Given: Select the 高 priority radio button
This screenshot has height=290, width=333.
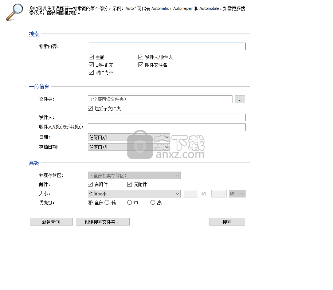Looking at the screenshot, I should tap(153, 203).
